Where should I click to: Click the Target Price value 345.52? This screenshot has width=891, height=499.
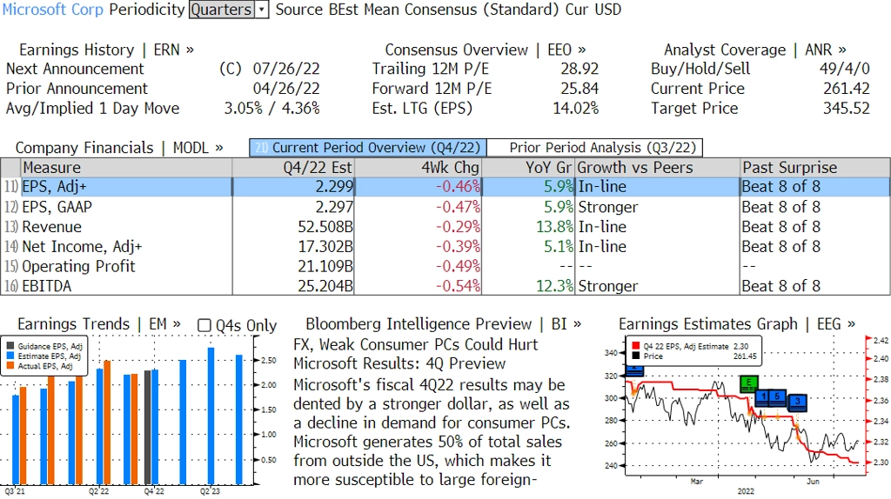tap(847, 109)
